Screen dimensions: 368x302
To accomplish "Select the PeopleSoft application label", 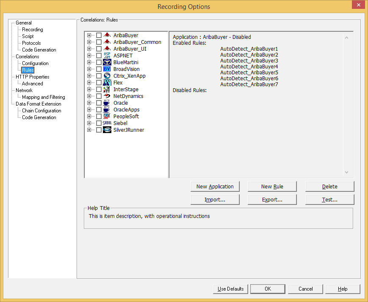I will click(126, 116).
